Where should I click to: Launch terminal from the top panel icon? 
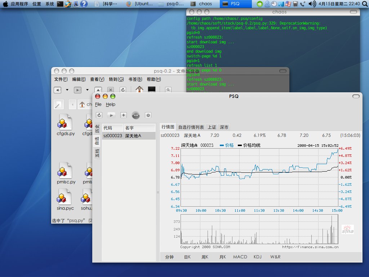tap(60, 4)
